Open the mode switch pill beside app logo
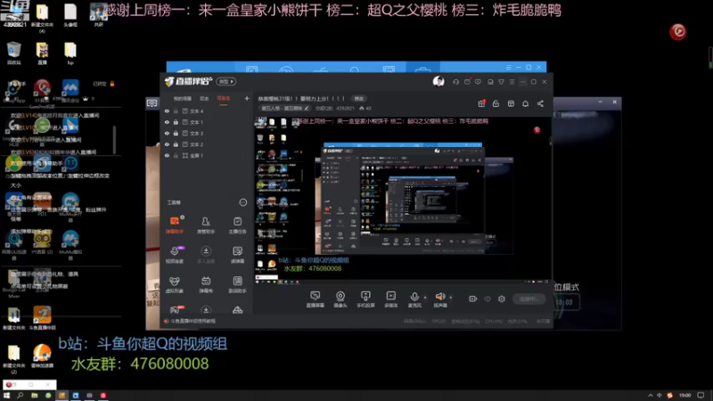The width and height of the screenshot is (713, 401). [x=226, y=81]
